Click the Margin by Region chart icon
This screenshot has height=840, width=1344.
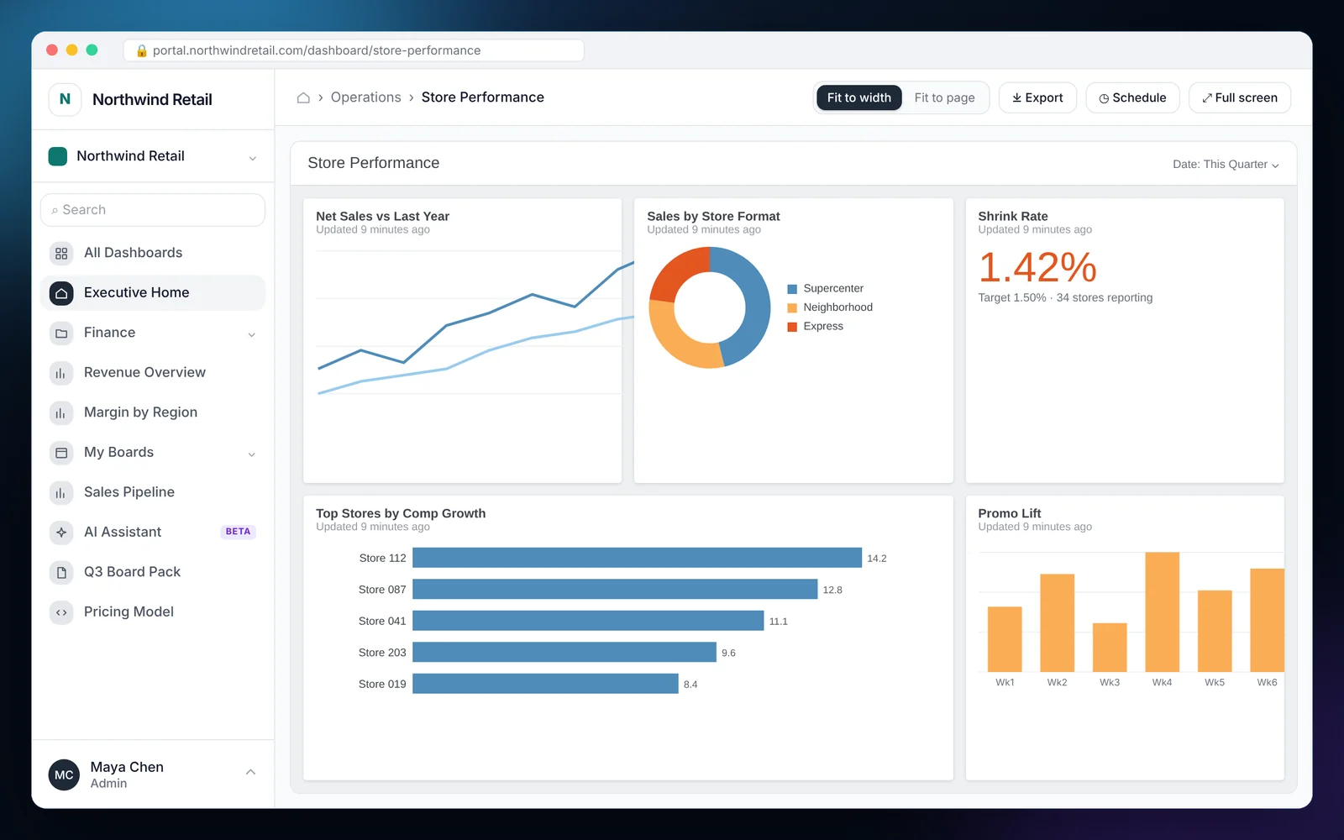coord(61,413)
